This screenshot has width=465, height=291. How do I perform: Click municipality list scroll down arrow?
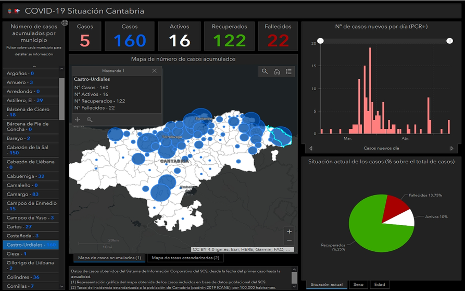[61, 286]
